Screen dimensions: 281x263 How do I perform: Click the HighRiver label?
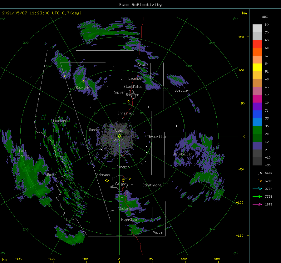pyautogui.click(x=129, y=220)
